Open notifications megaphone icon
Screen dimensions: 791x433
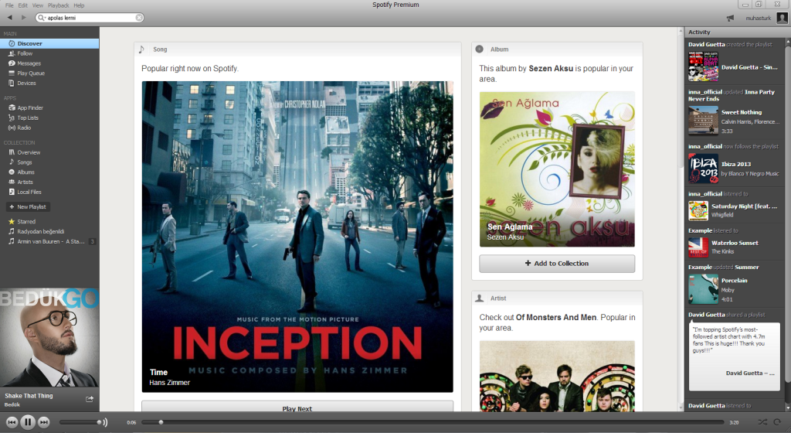coord(730,18)
